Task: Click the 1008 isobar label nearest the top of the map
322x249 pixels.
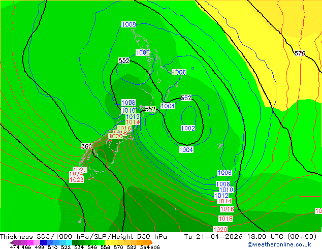Action: [x=129, y=24]
